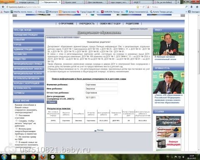Expand the bookmarks bar overflow chevron
Image resolution: width=200 pixels, height=160 pixels.
[186, 12]
